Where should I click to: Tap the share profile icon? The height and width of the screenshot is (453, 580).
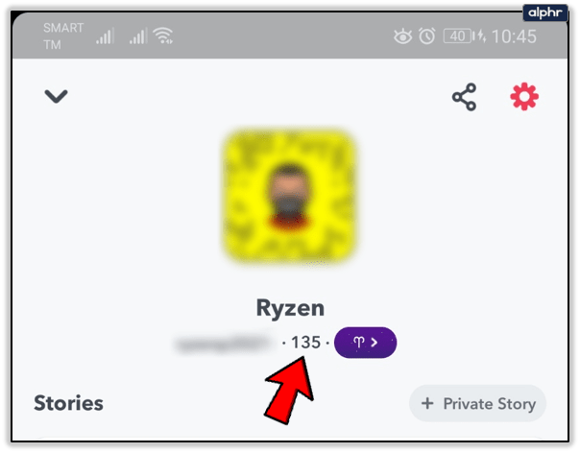(464, 97)
